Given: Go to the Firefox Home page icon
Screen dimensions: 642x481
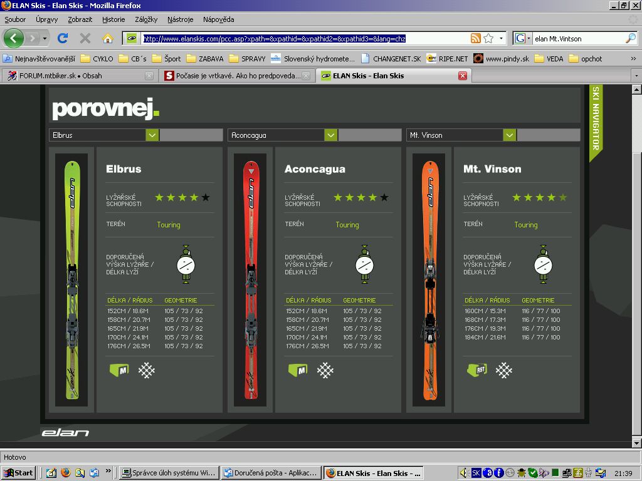Looking at the screenshot, I should click(x=107, y=38).
